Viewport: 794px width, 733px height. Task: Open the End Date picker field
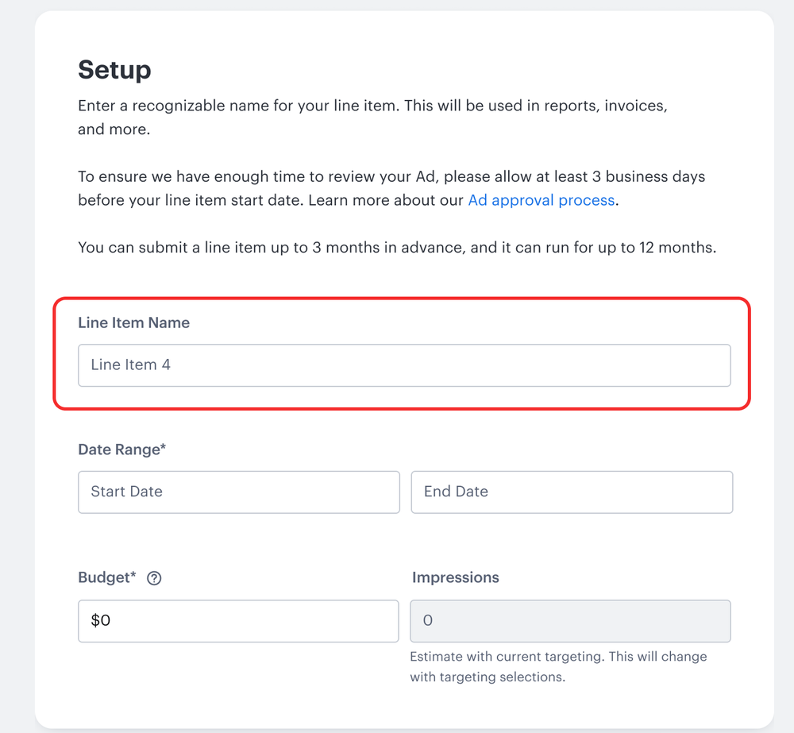[571, 492]
